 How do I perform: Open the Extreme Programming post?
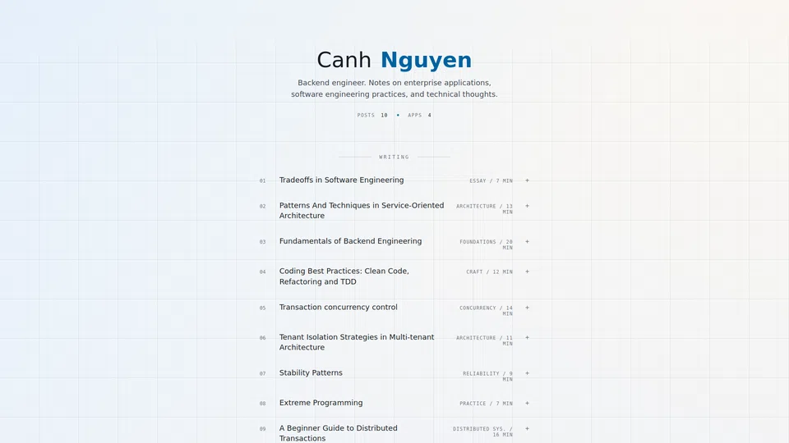click(x=321, y=403)
